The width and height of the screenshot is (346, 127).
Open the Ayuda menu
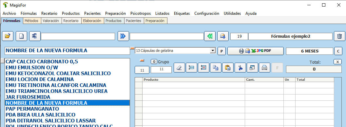[251, 13]
